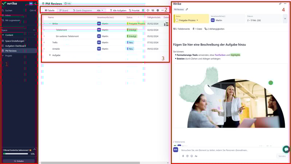Open the toolbar more options dots
This screenshot has height=164, width=291.
[x=163, y=11]
